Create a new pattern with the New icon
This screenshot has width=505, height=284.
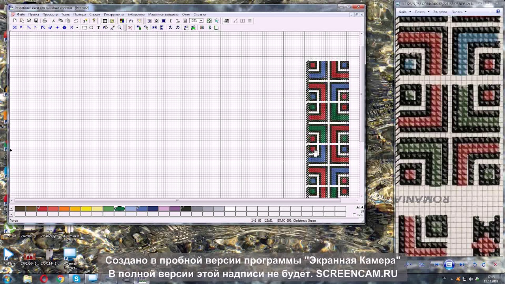[x=15, y=21]
